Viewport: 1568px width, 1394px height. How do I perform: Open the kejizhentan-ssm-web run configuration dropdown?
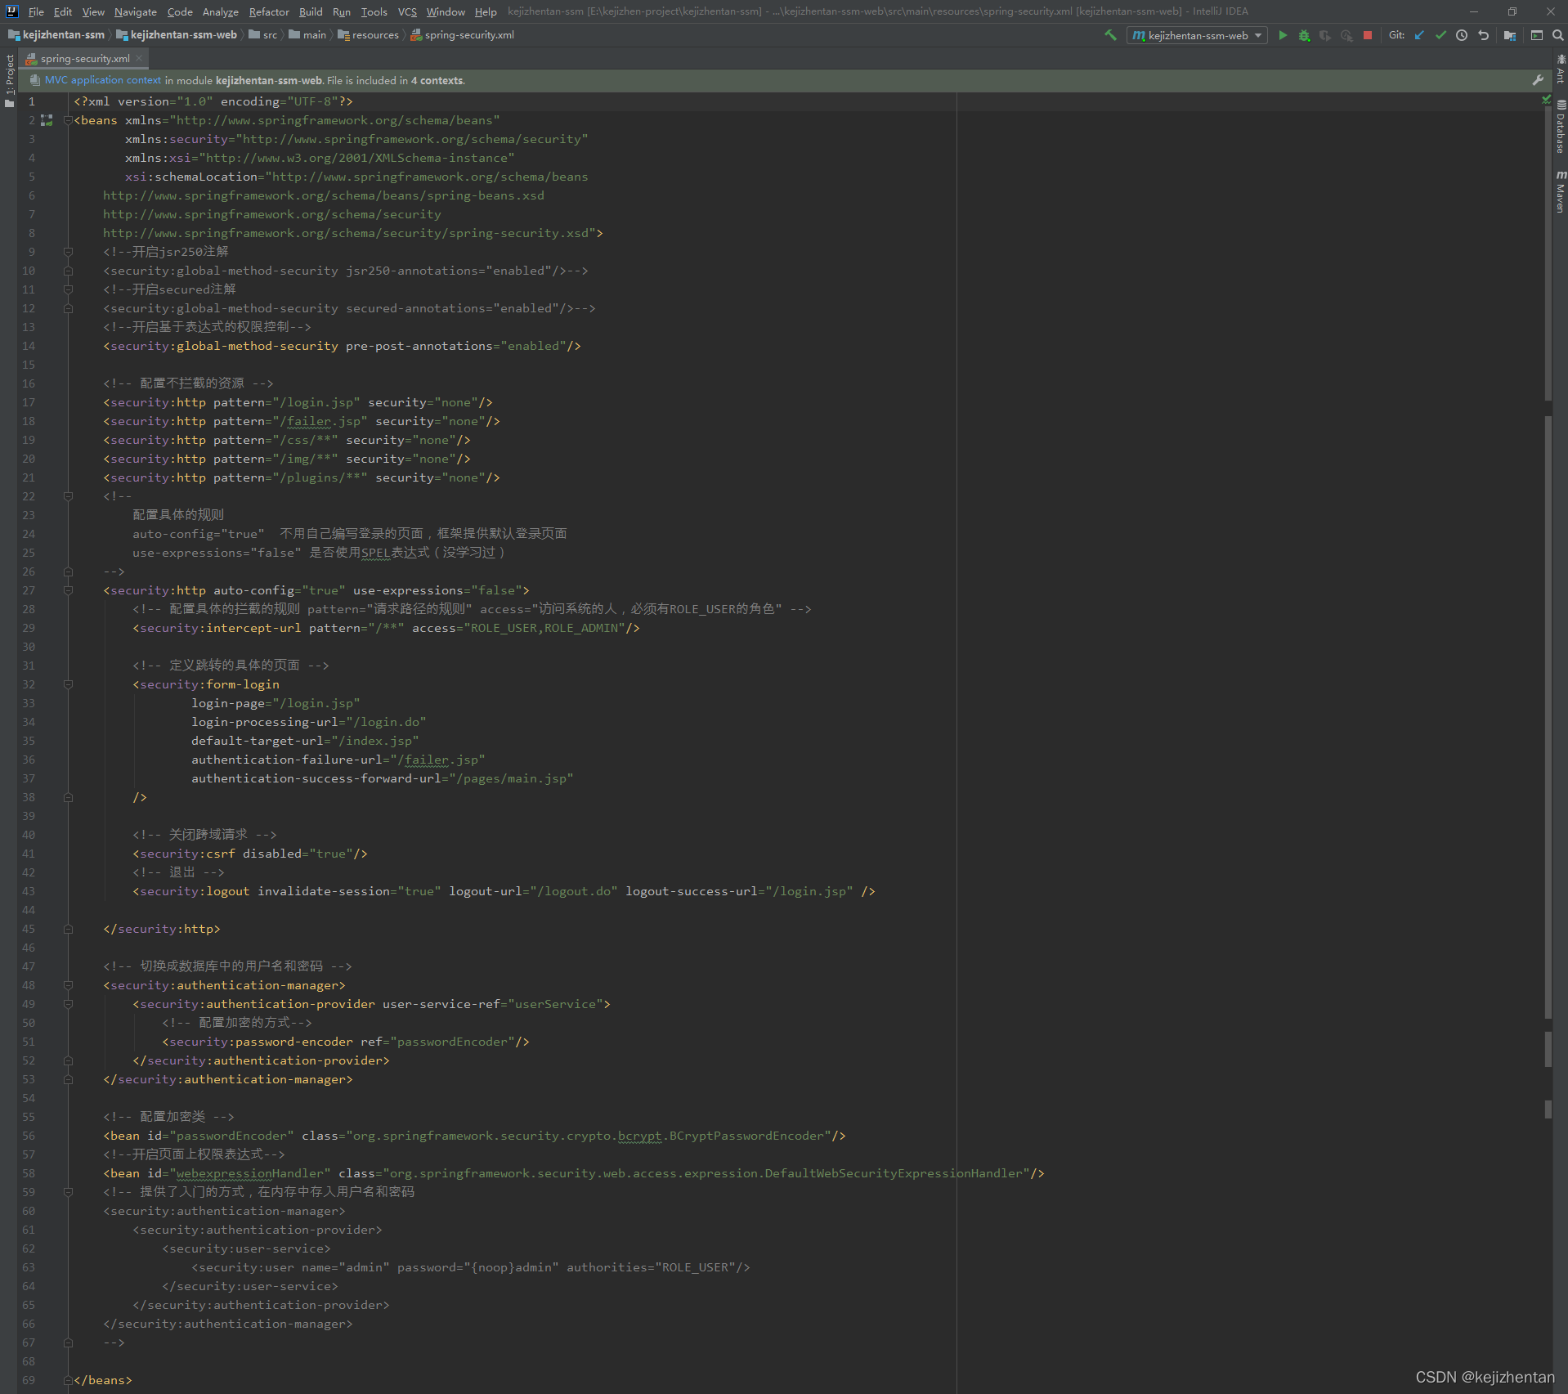pos(1197,35)
